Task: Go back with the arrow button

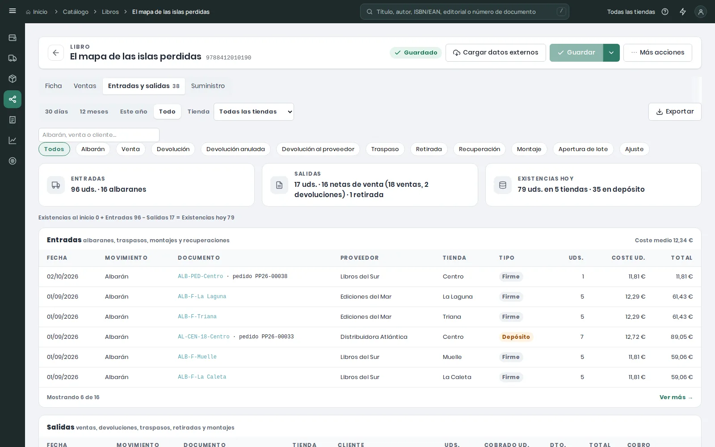Action: tap(56, 53)
